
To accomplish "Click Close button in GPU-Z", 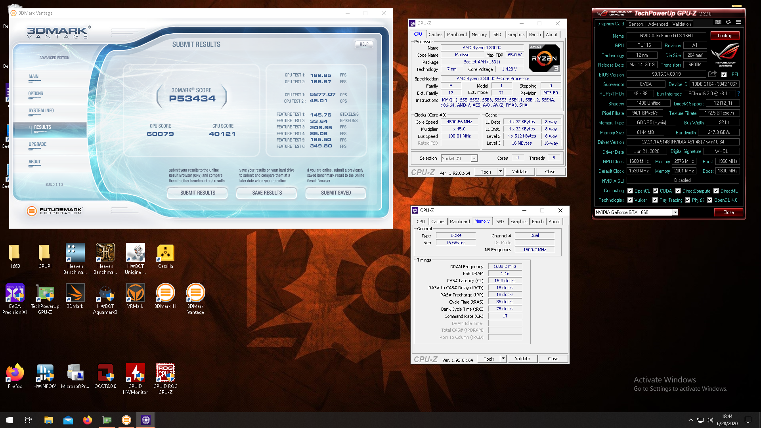I will [728, 212].
